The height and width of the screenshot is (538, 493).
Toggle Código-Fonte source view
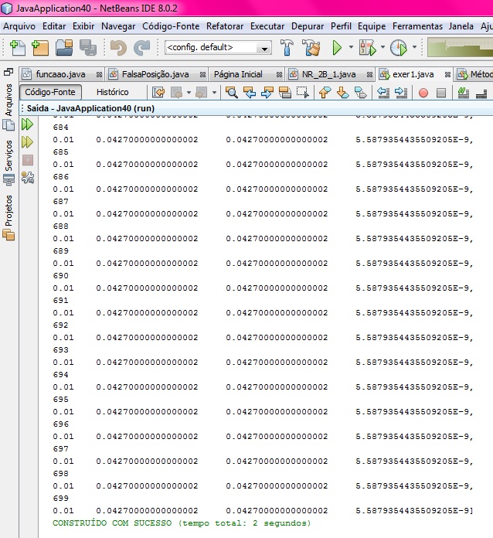(50, 92)
